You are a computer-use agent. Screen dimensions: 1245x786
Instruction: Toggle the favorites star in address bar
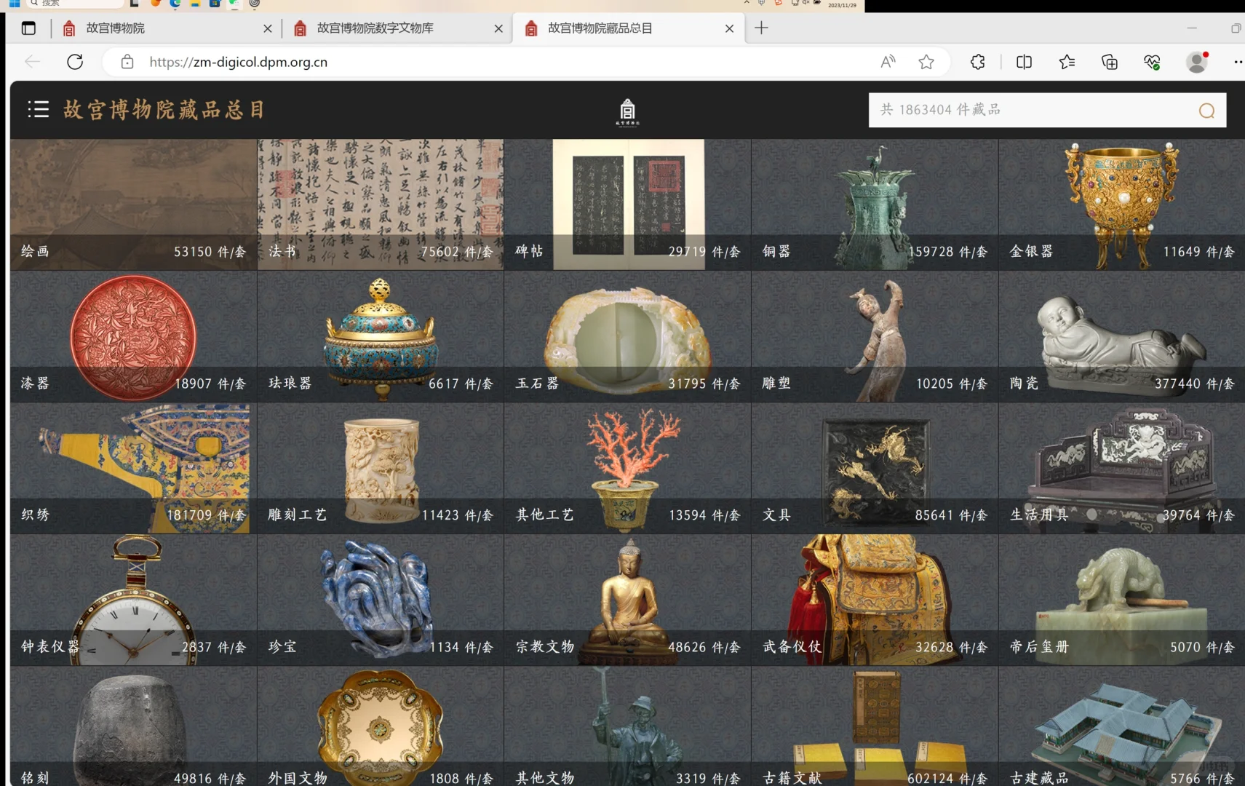(927, 62)
